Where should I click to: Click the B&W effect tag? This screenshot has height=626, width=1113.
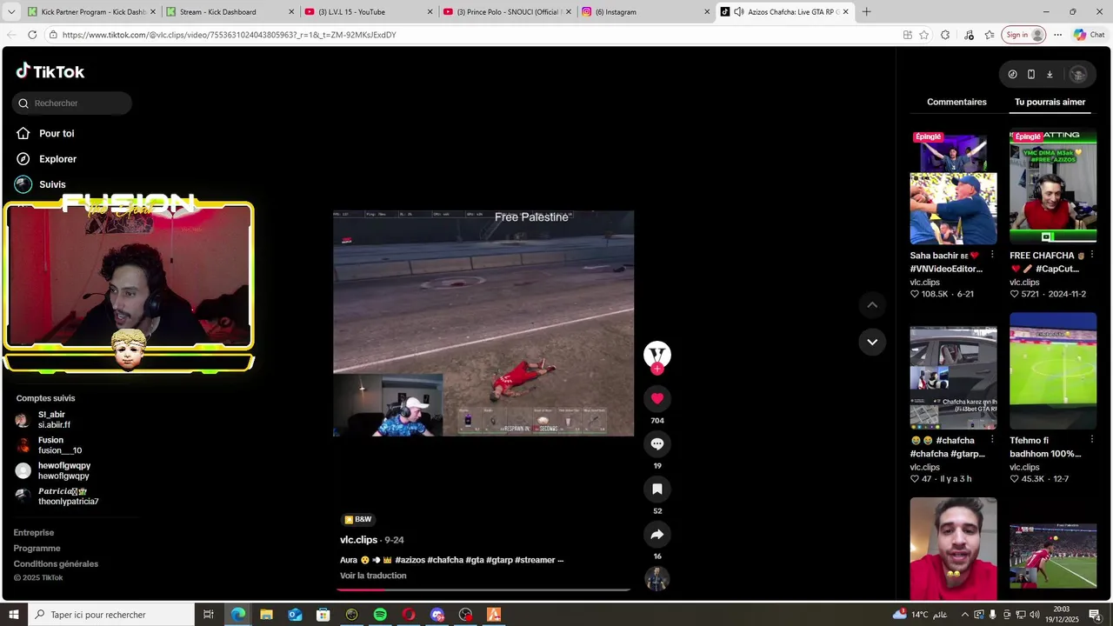pos(357,519)
